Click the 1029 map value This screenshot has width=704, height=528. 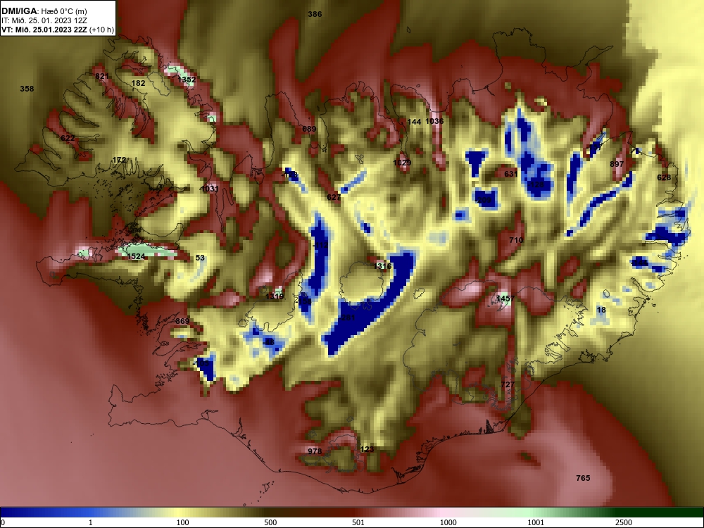402,163
